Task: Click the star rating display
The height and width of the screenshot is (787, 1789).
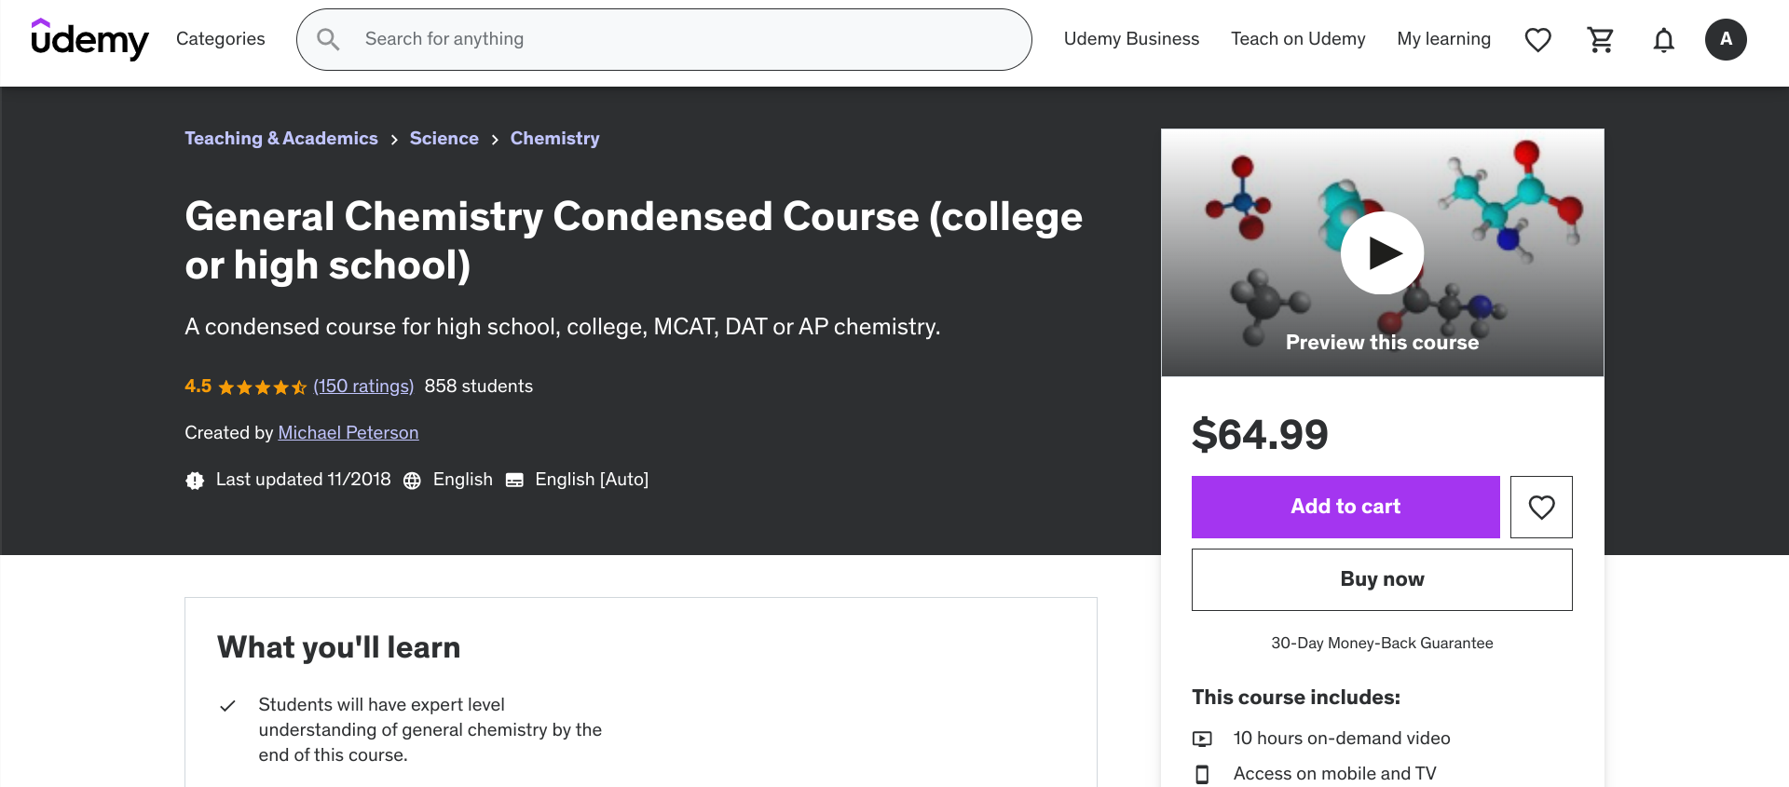Action: (x=264, y=386)
